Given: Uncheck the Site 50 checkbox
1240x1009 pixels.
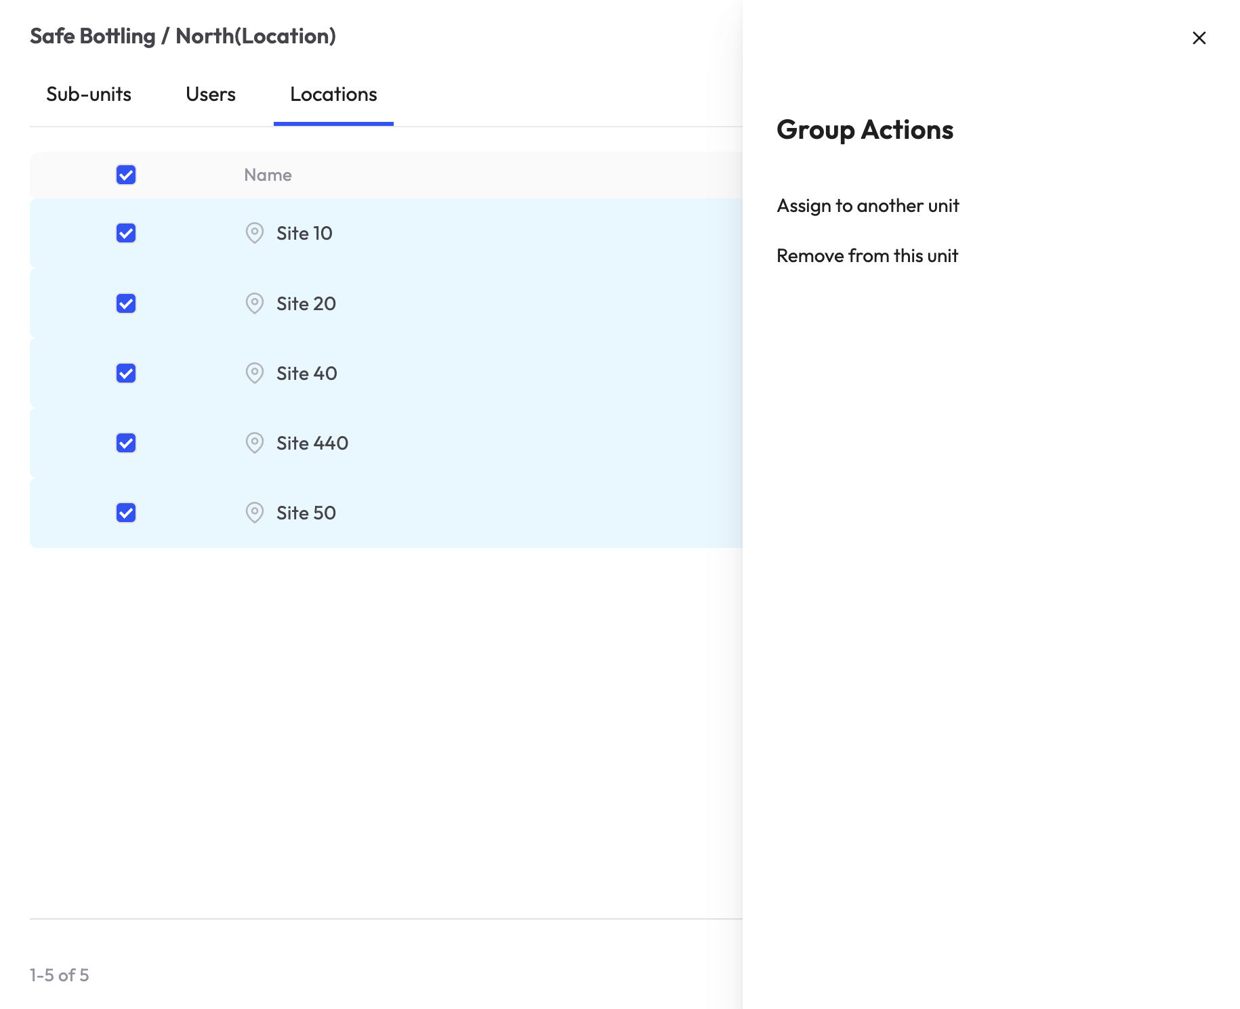Looking at the screenshot, I should 126,513.
